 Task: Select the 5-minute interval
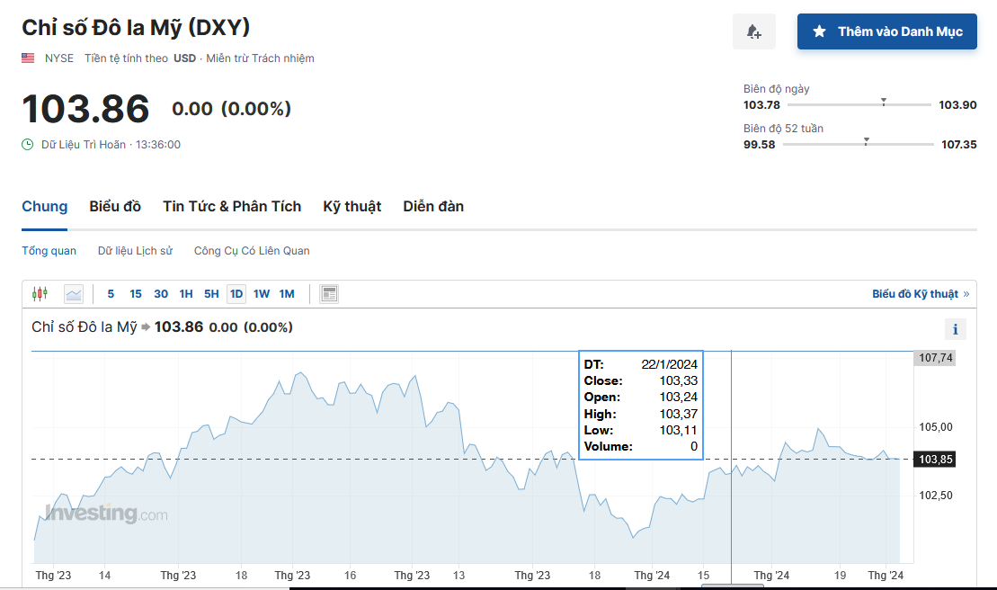[111, 293]
